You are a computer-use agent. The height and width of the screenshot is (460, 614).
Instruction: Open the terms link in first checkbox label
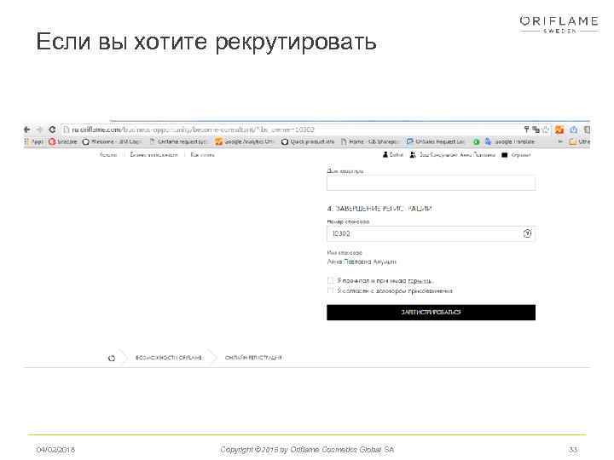(x=420, y=281)
